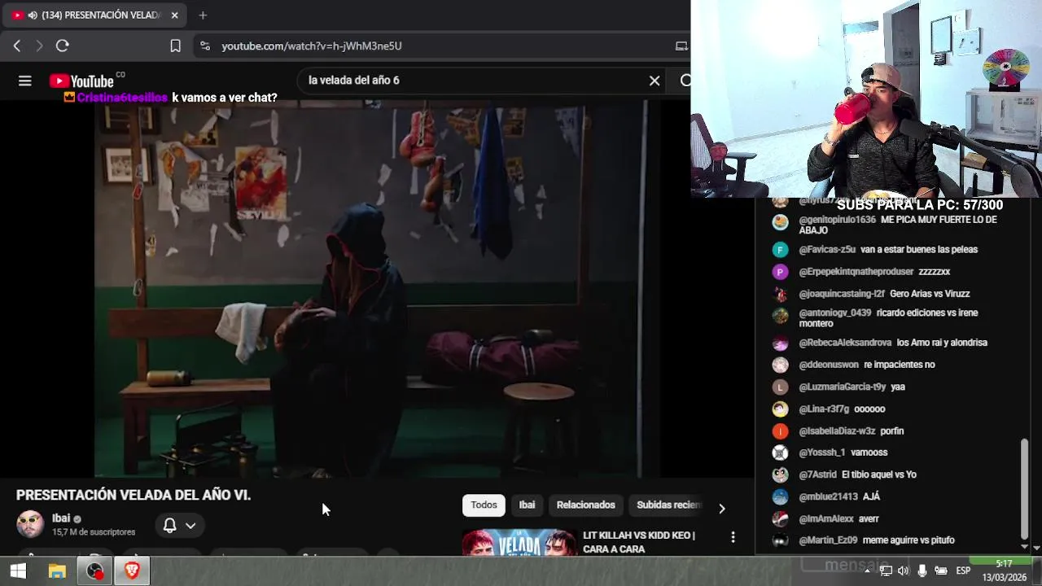Screen dimensions: 1042x586
Task: Click username @mblue21413 in chat
Action: [828, 496]
